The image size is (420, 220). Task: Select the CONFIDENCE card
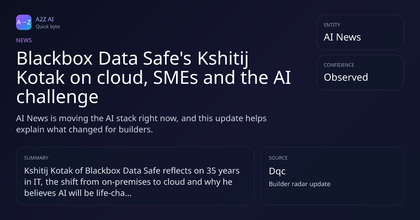pyautogui.click(x=360, y=72)
